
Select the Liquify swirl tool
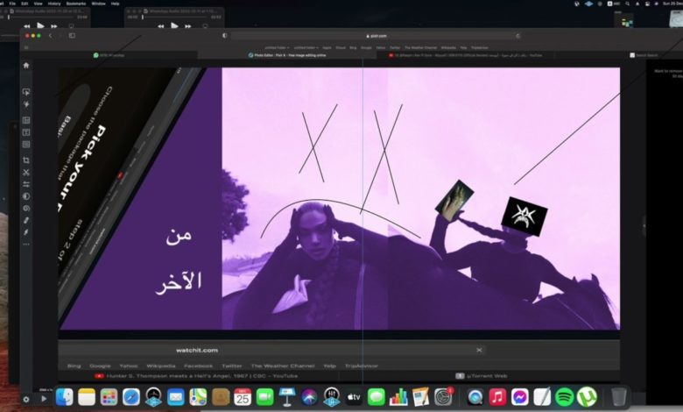[x=26, y=209]
